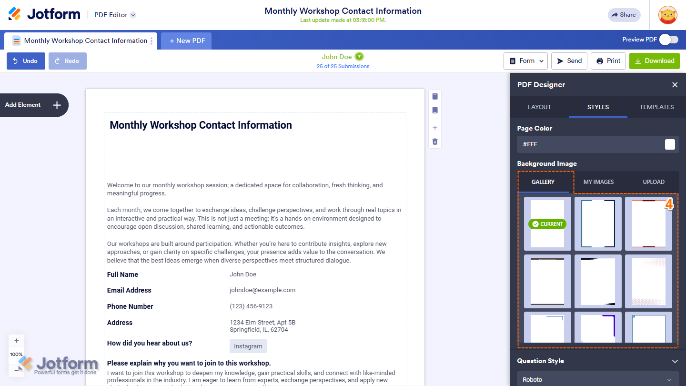This screenshot has height=386, width=686.
Task: Switch to the TEMPLATES tab
Action: pos(656,107)
